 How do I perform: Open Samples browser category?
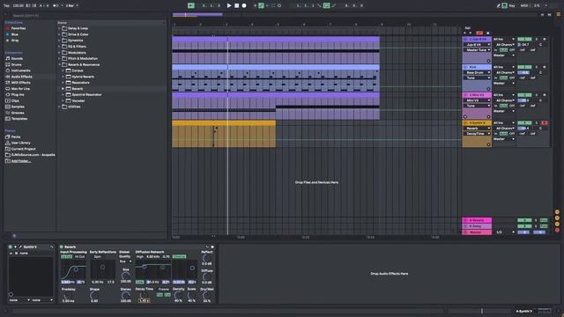tap(18, 107)
